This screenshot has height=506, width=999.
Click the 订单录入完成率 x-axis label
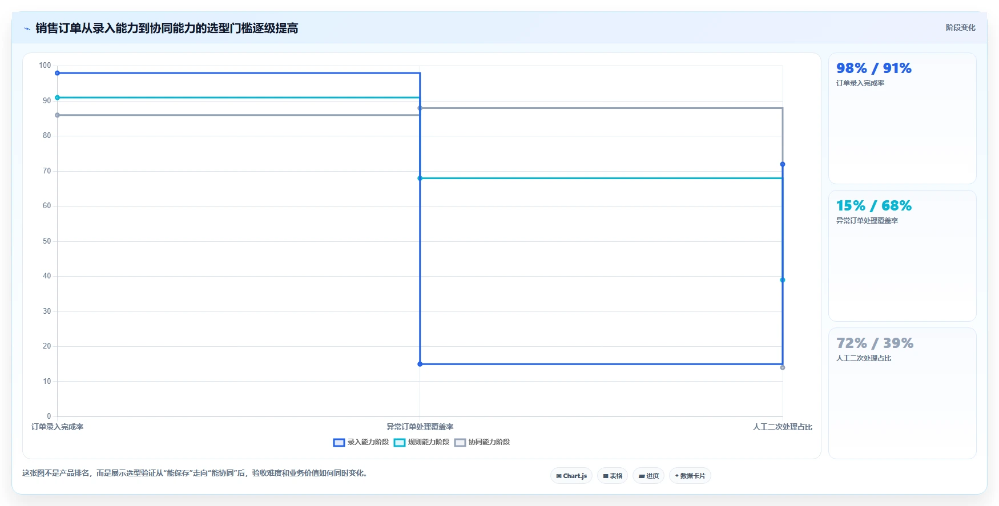pos(57,427)
